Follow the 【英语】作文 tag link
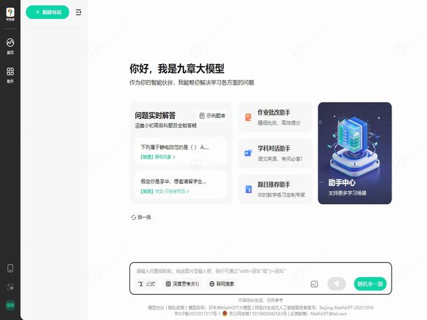This screenshot has width=427, height=320. [165, 191]
